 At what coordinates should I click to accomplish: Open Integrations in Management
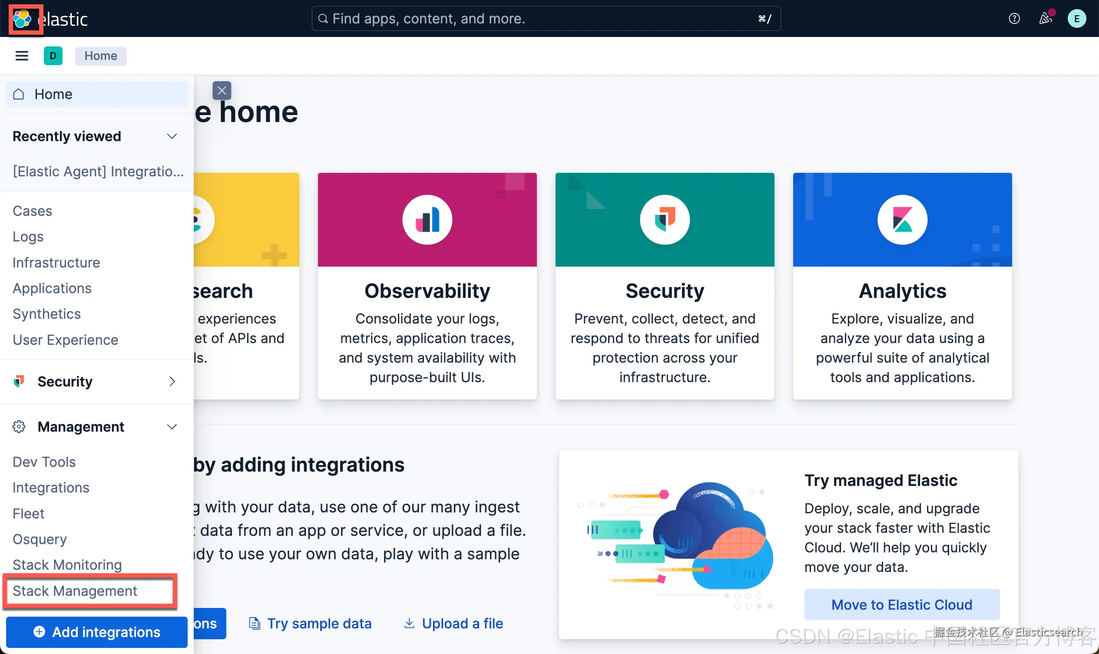(51, 487)
